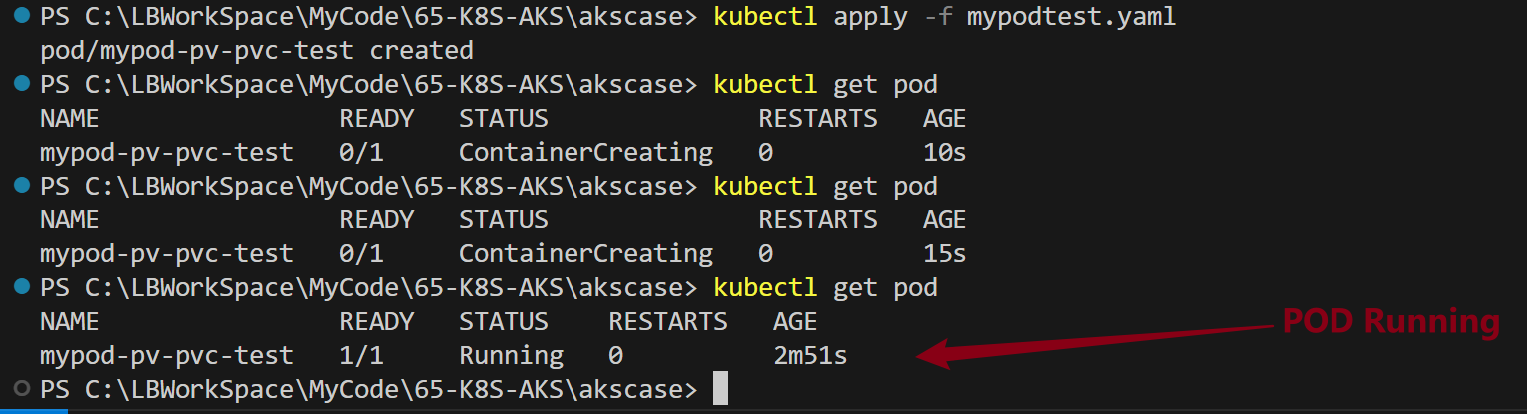The image size is (1527, 414).
Task: Click the 1/1 ready value
Action: pos(361,355)
